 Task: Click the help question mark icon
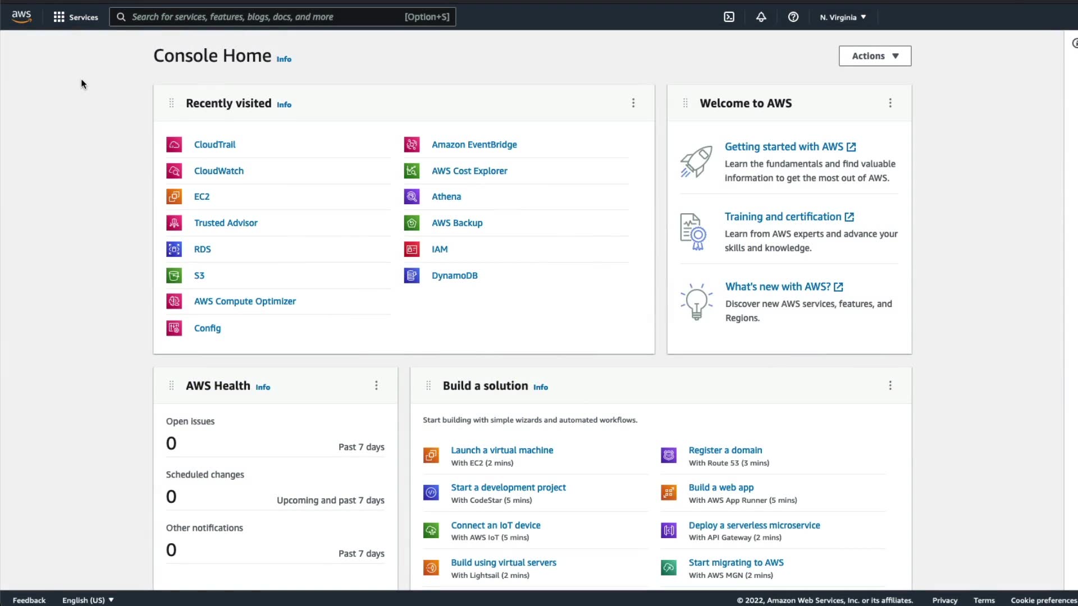[x=793, y=17]
